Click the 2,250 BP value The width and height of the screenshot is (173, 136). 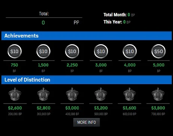[72, 65]
